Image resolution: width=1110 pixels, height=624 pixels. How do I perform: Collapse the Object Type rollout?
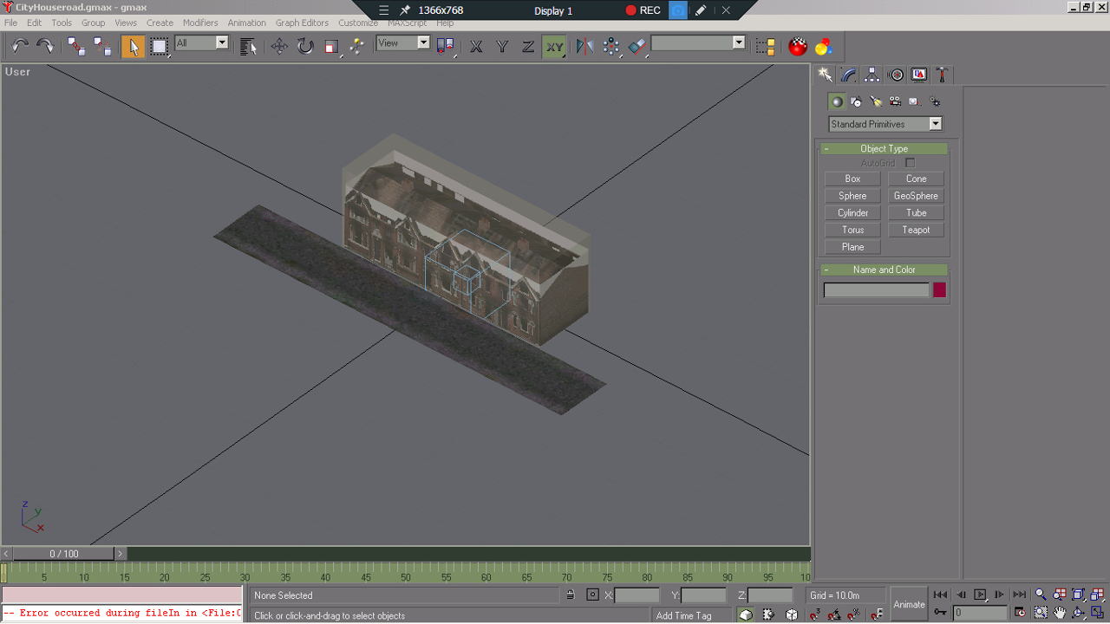coord(885,148)
